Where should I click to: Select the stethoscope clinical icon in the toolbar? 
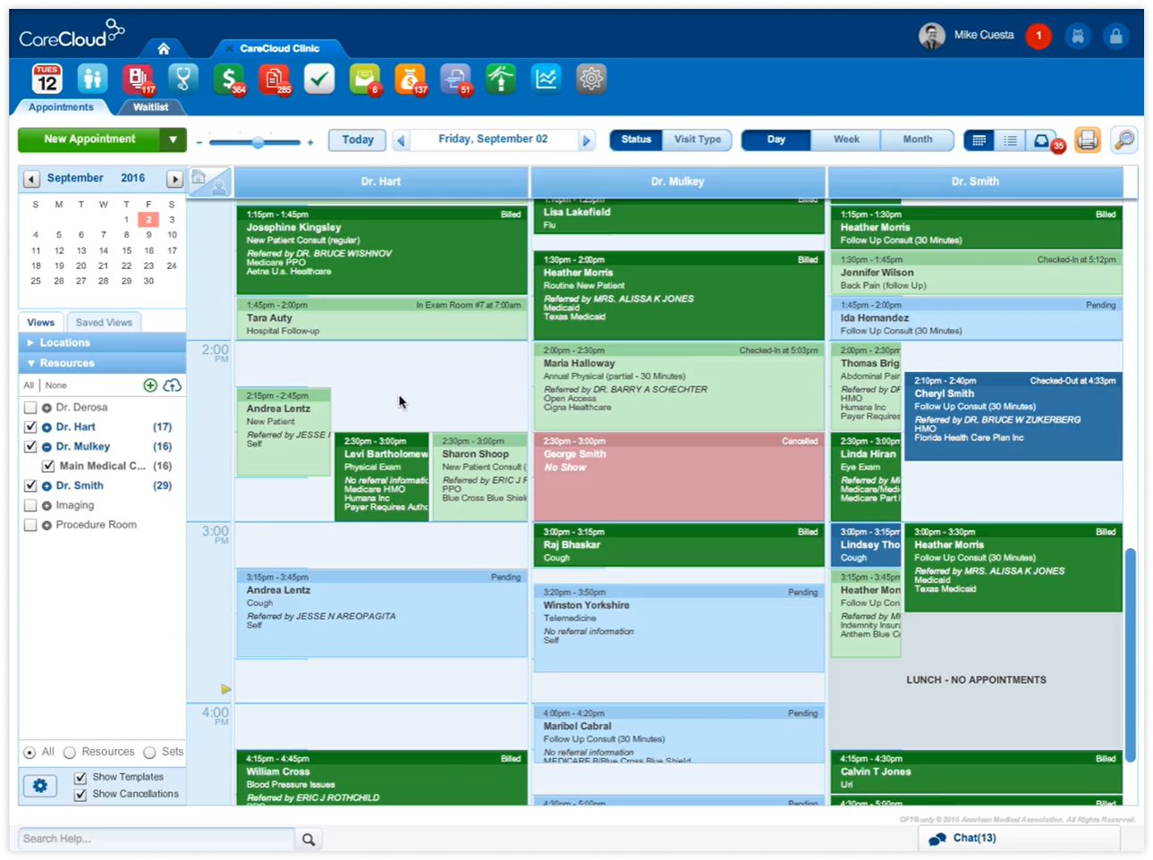tap(183, 79)
